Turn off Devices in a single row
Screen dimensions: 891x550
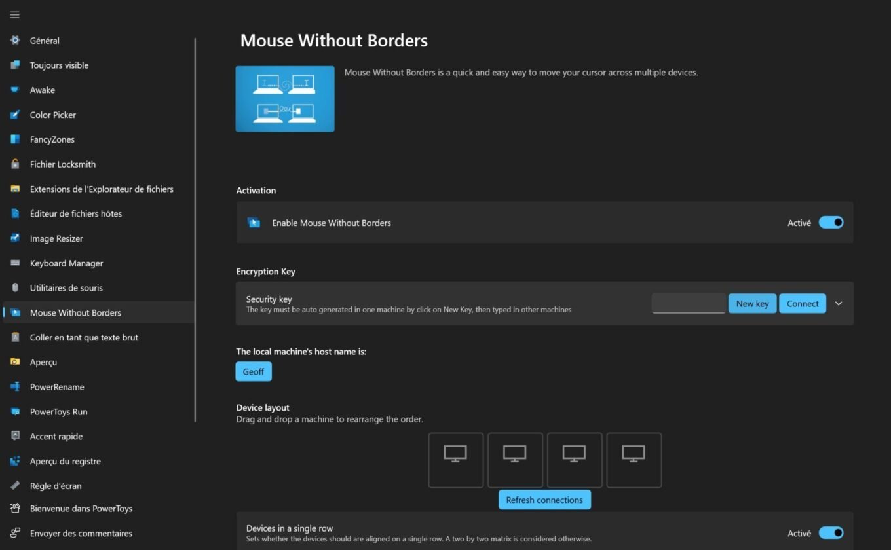click(x=831, y=533)
